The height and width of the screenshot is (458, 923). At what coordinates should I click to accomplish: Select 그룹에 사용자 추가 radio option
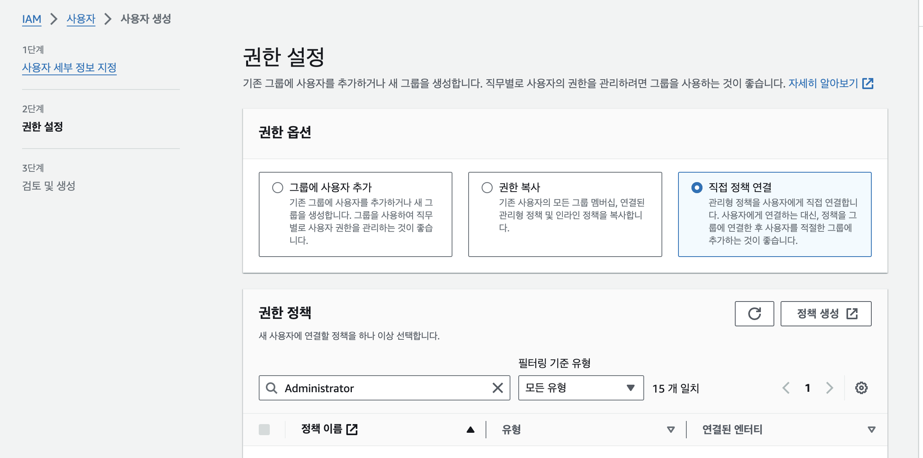coord(278,187)
